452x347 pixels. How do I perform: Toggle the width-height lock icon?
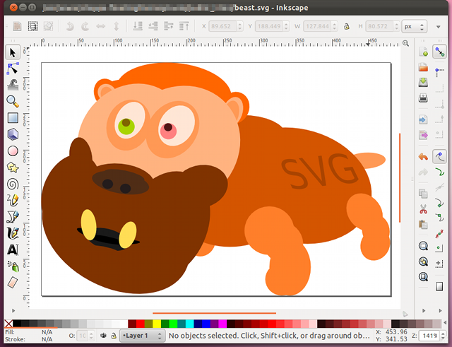[346, 27]
